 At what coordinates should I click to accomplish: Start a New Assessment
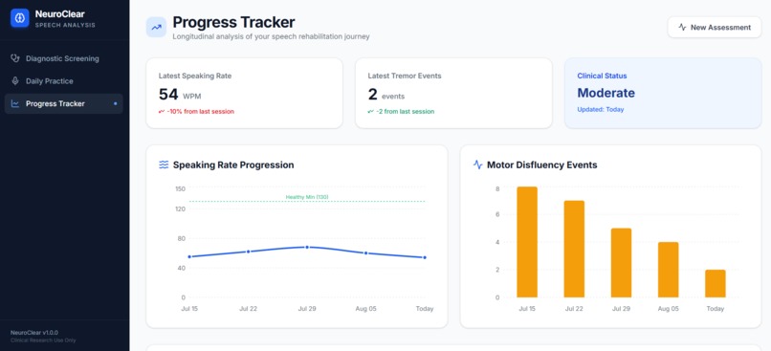(715, 28)
